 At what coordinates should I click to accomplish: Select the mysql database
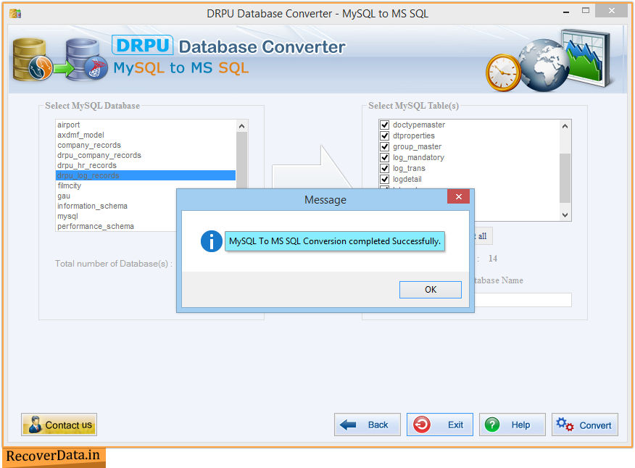pyautogui.click(x=116, y=216)
